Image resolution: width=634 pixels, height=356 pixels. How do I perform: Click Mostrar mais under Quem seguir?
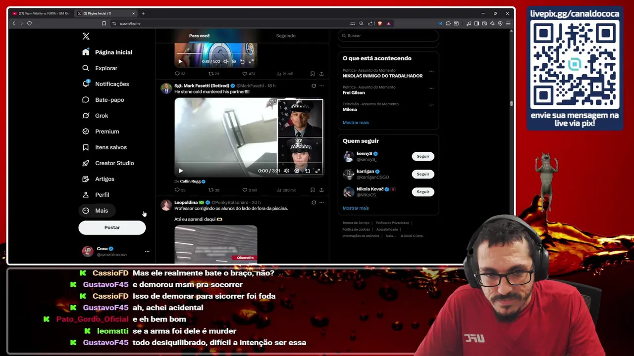click(x=356, y=208)
